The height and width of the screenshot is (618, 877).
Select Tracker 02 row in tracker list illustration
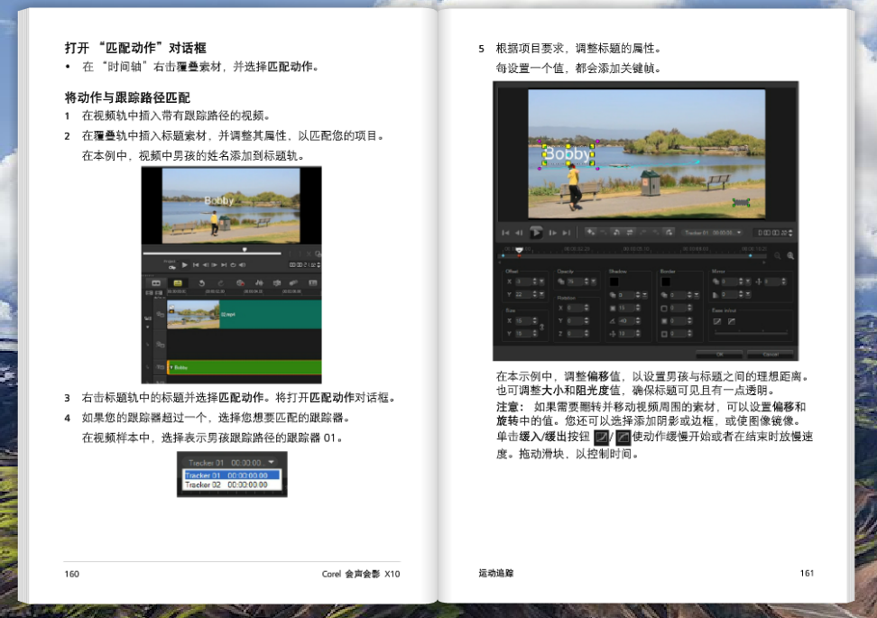tap(232, 484)
